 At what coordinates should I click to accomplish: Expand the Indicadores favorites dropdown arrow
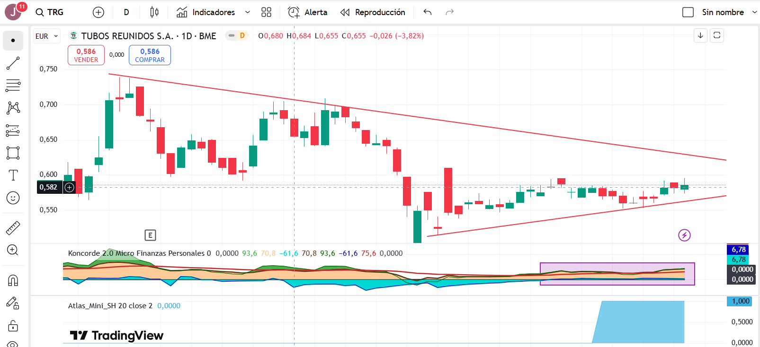tap(247, 12)
